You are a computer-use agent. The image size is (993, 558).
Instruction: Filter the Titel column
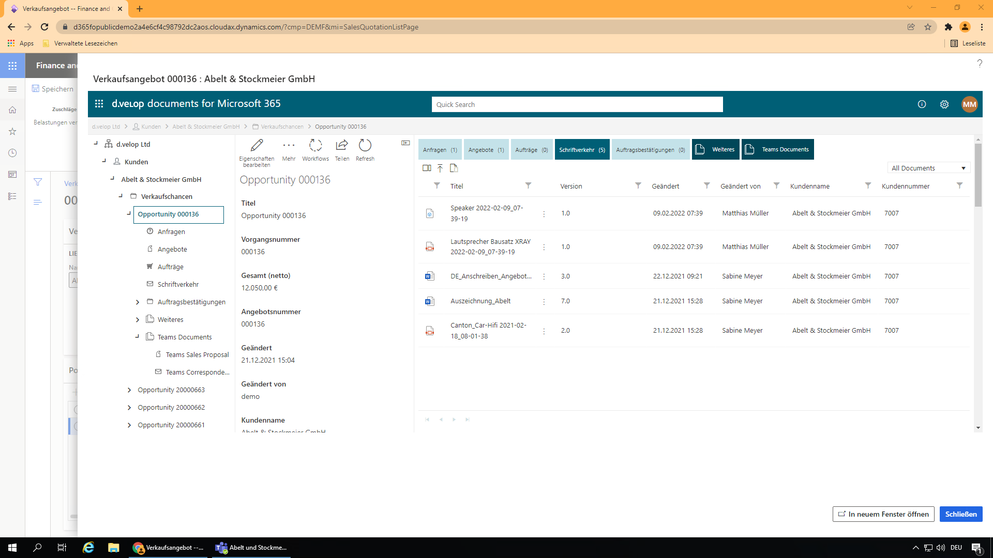point(528,185)
